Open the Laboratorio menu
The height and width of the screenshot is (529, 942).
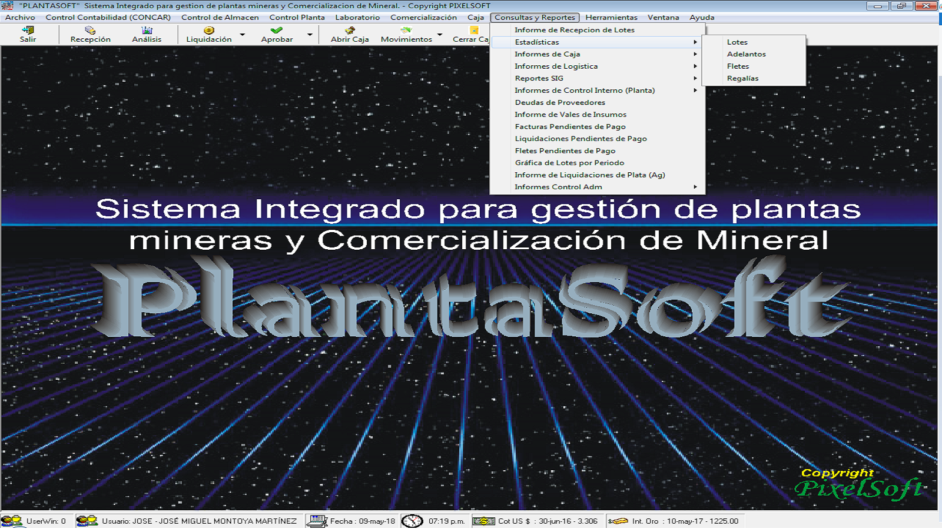click(357, 18)
